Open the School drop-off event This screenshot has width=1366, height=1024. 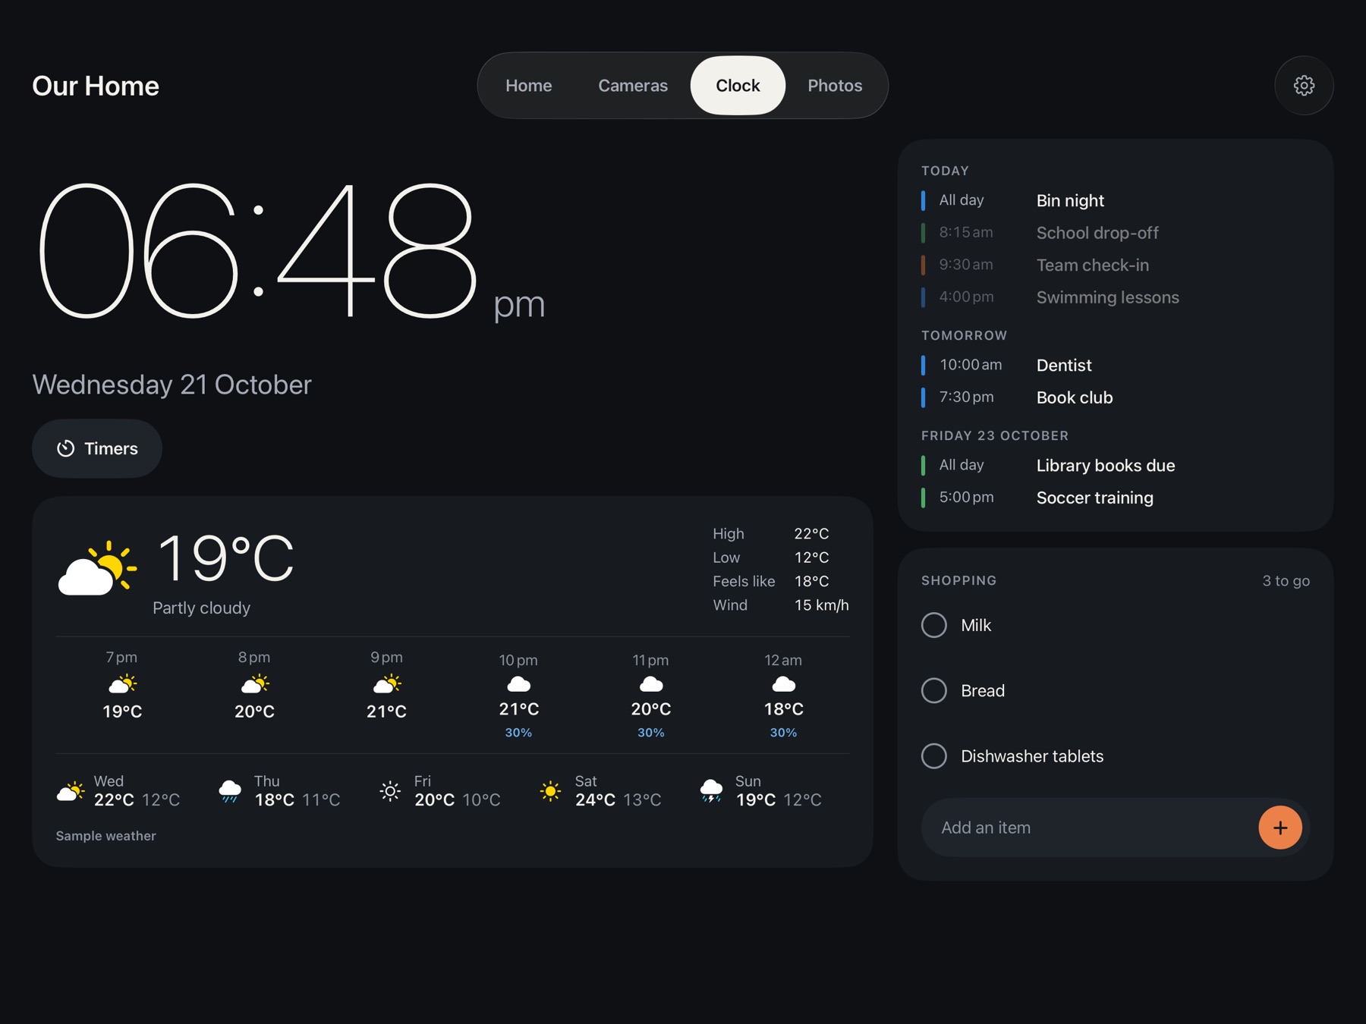pyautogui.click(x=1115, y=233)
